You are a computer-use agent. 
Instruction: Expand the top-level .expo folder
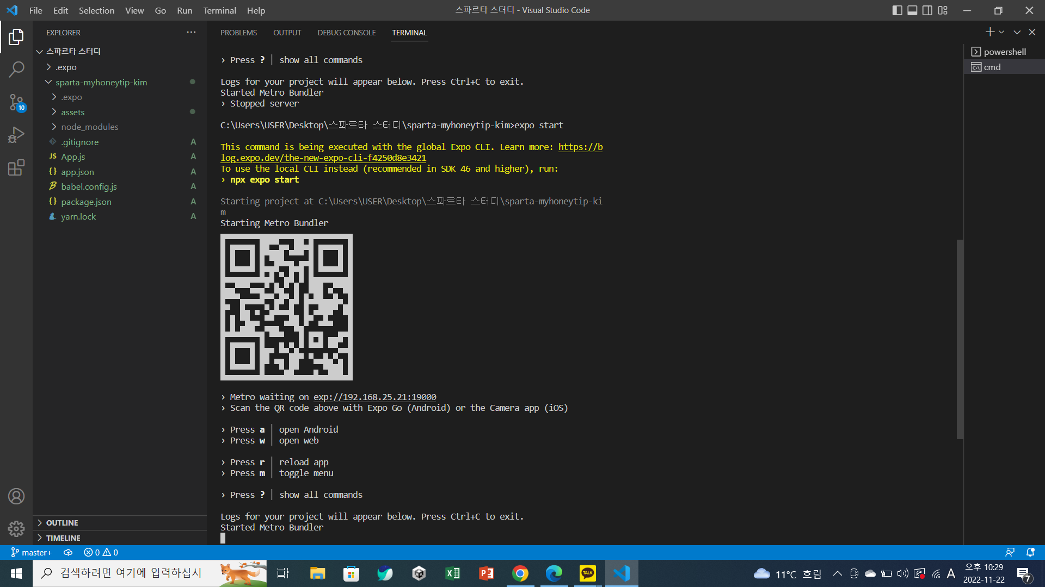coord(120,67)
